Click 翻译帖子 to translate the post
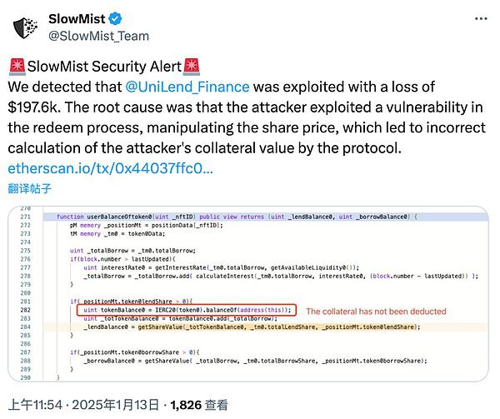The image size is (500, 419). [29, 188]
